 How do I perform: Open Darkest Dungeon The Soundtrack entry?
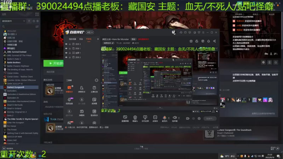tap(240, 134)
